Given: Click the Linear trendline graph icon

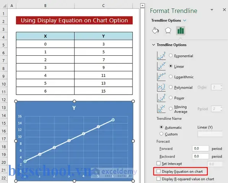Looking at the screenshot, I should 161,66.
